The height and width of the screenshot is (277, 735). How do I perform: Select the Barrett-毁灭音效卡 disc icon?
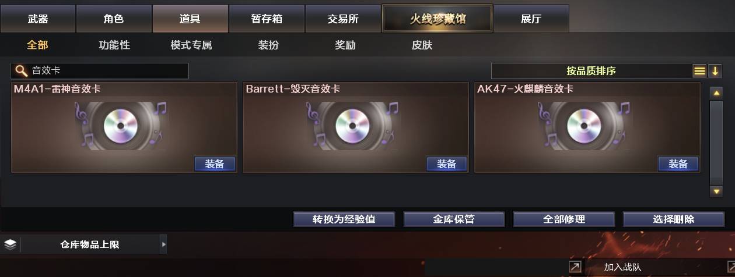tap(352, 126)
